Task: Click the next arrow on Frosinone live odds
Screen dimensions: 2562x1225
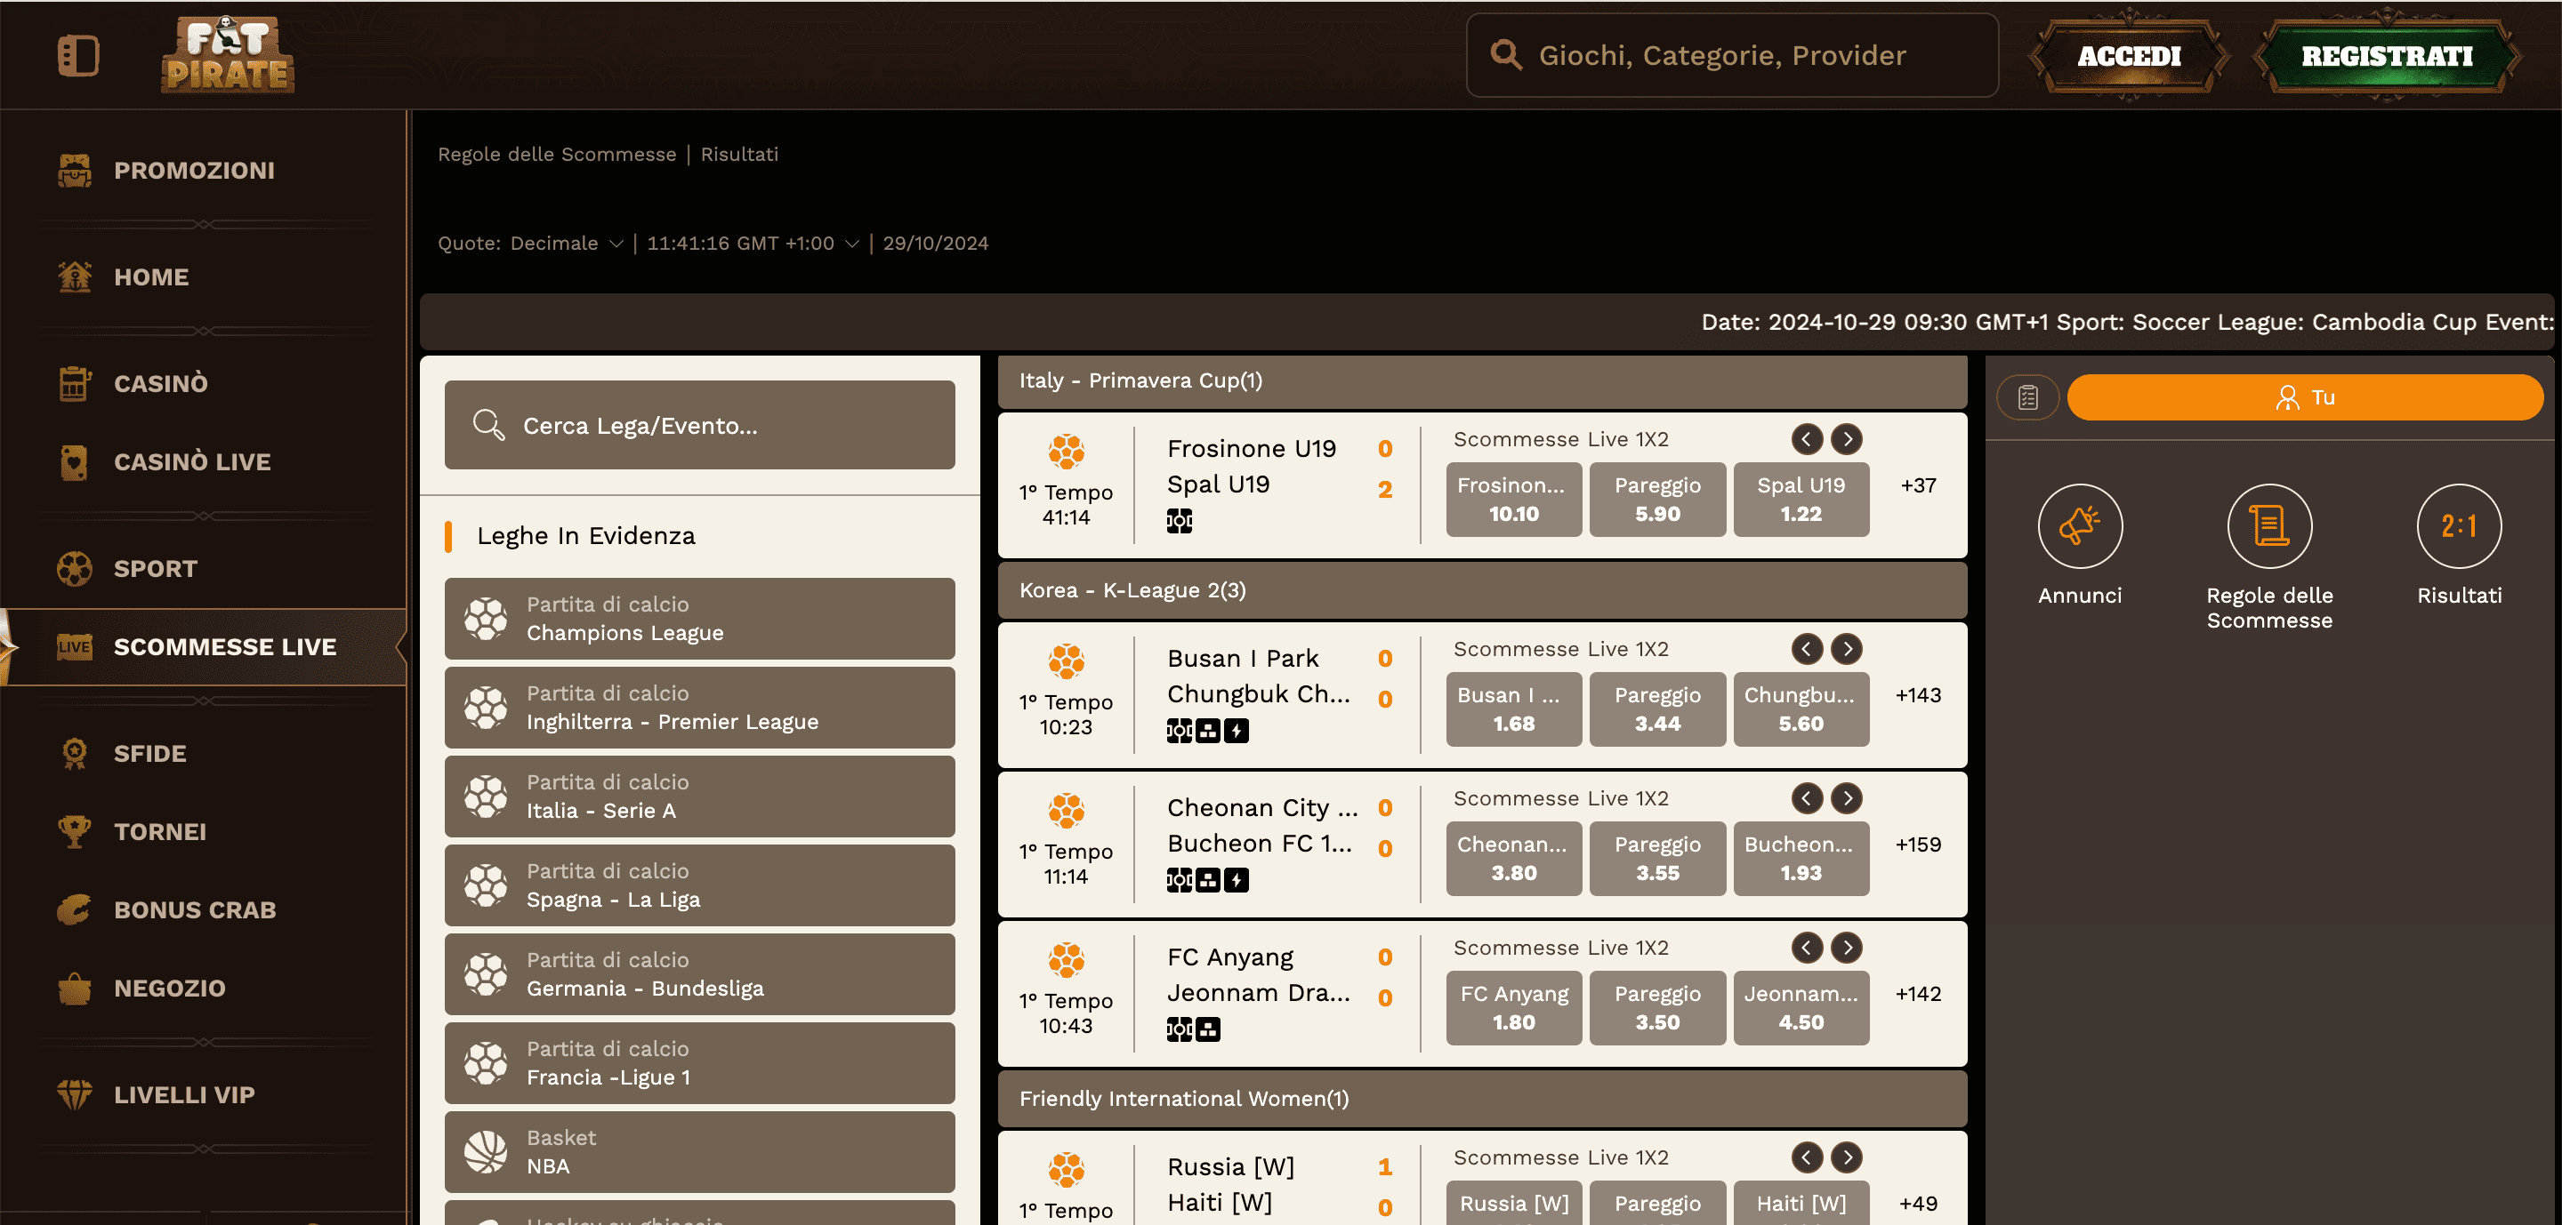Action: click(1847, 439)
